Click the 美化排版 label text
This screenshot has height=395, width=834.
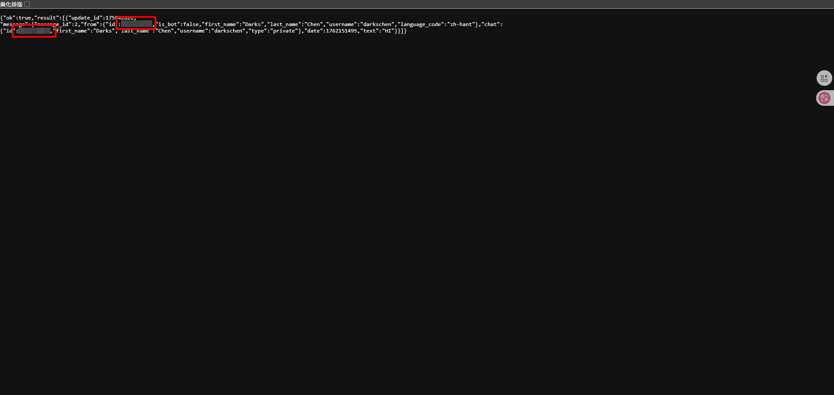(x=12, y=4)
